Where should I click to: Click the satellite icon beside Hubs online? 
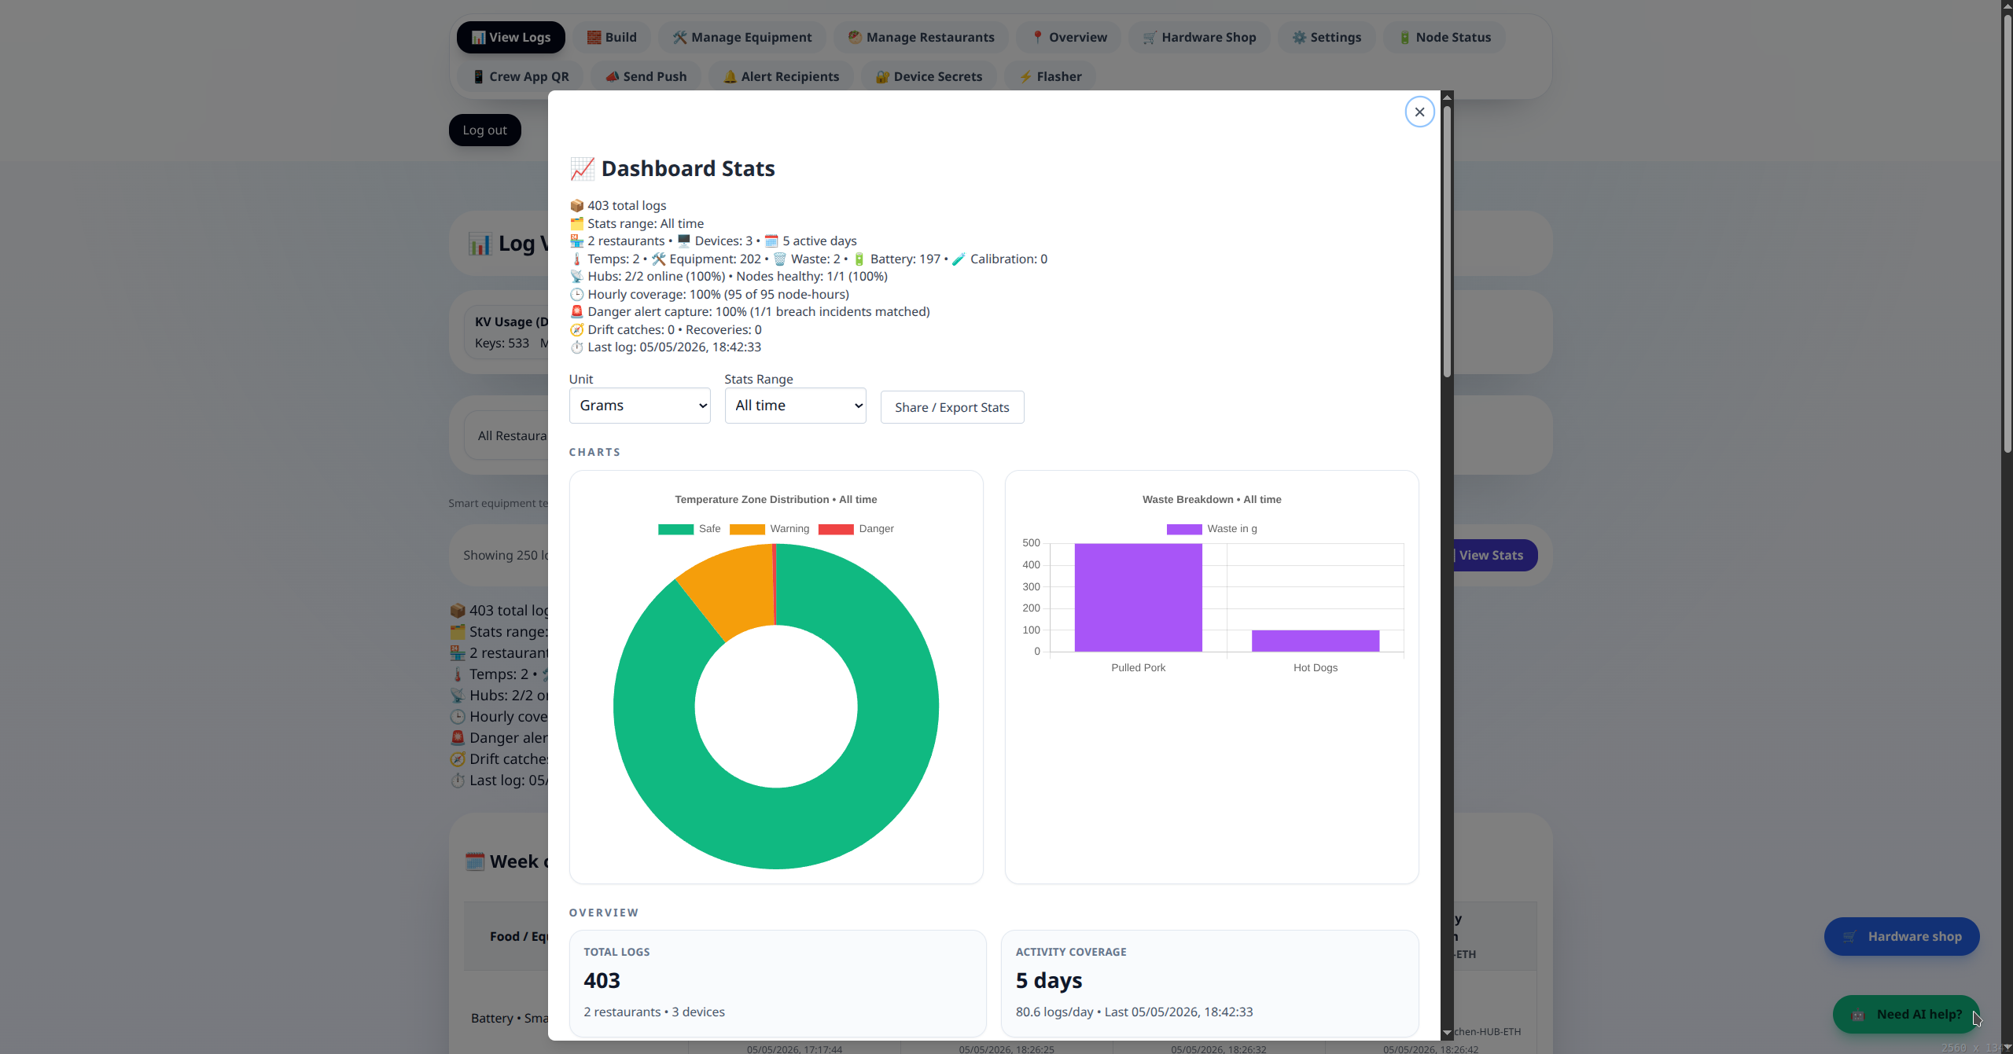coord(576,277)
